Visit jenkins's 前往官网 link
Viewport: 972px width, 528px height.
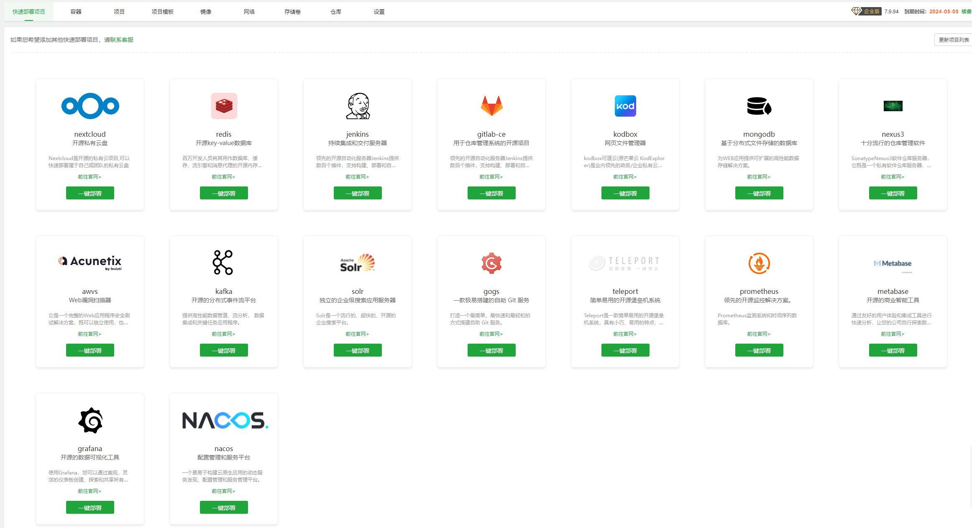[x=357, y=177]
